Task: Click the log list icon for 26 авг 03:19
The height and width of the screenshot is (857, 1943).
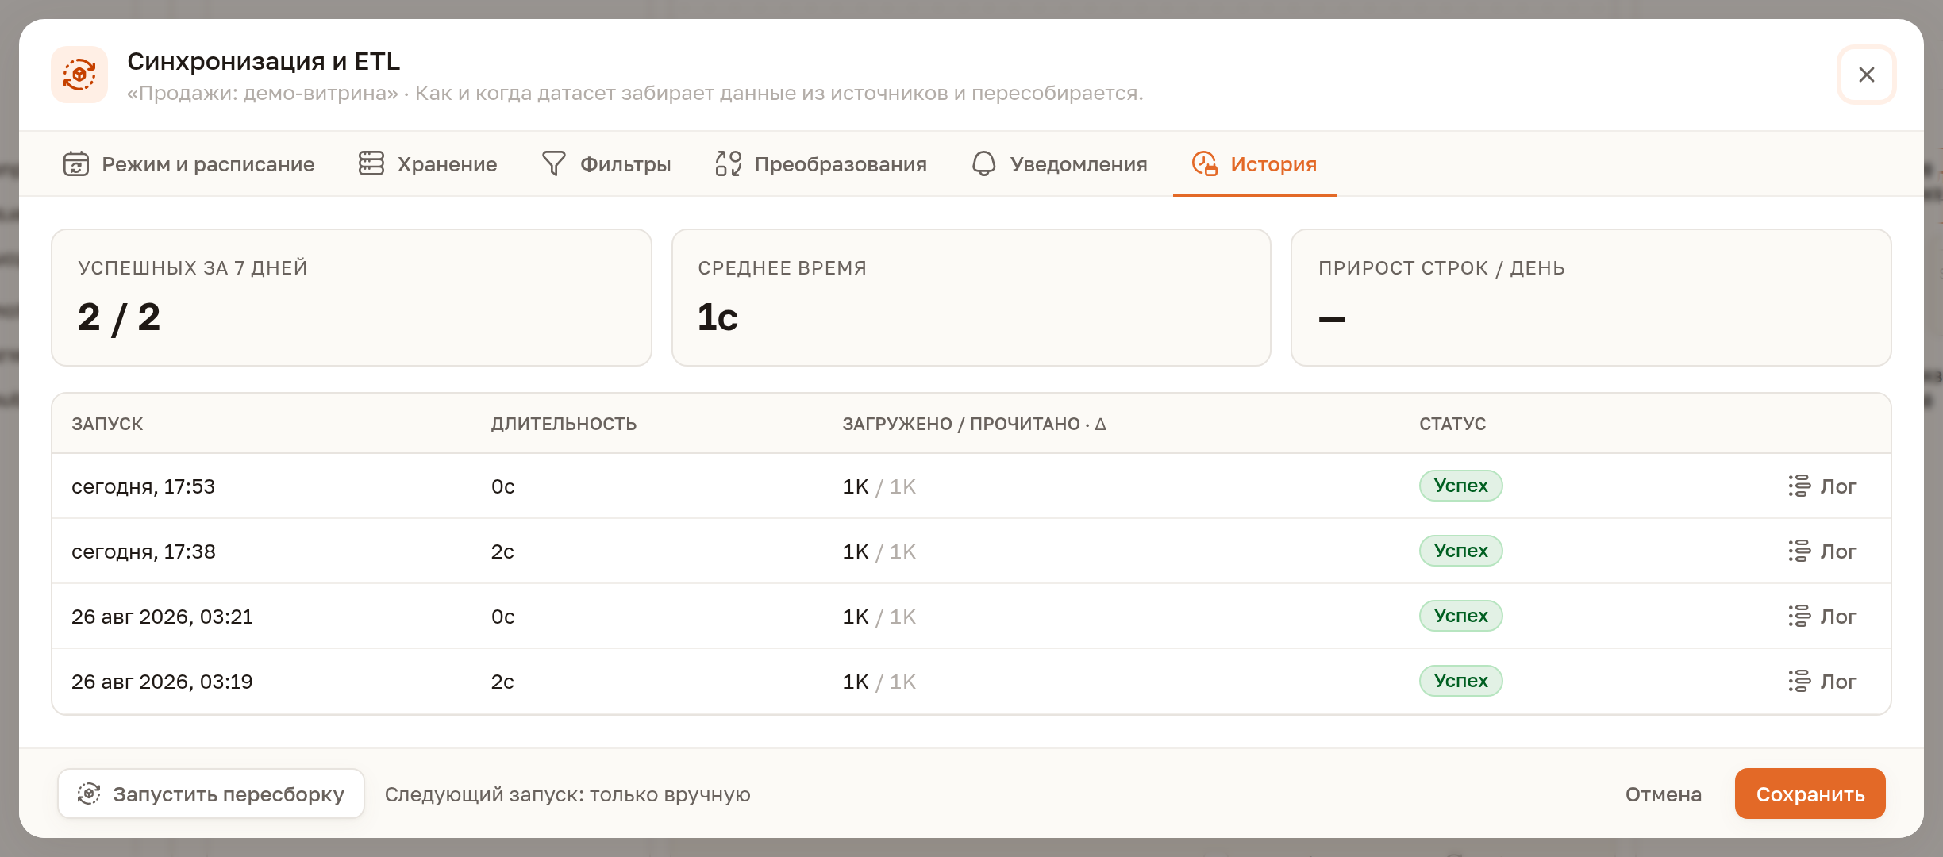Action: click(x=1799, y=681)
